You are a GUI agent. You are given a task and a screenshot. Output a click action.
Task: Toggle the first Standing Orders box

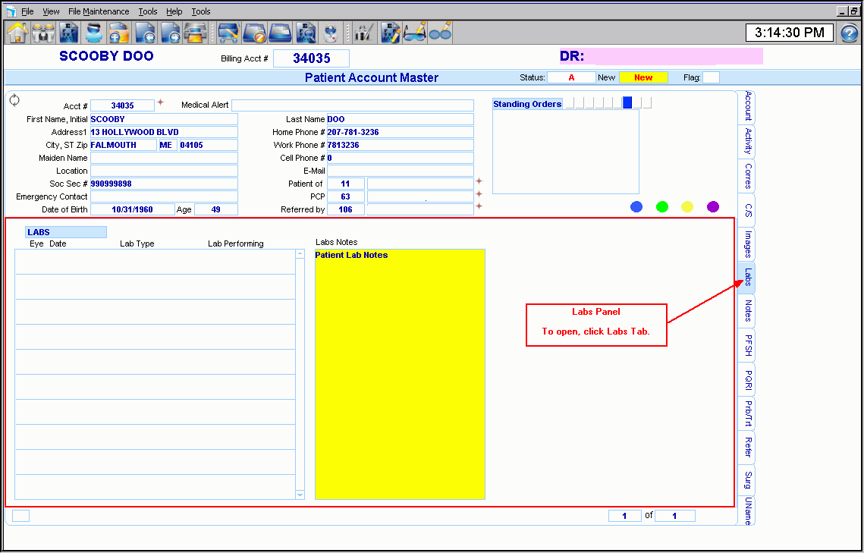pyautogui.click(x=570, y=103)
